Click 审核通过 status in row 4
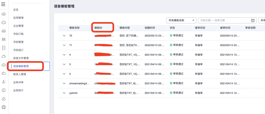This screenshot has width=265, height=114. click(x=178, y=55)
